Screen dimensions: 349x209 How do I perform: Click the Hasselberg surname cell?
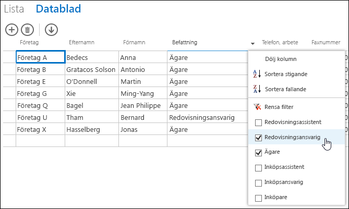pyautogui.click(x=92, y=129)
